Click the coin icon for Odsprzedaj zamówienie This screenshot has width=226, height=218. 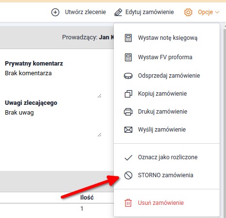pos(128,76)
